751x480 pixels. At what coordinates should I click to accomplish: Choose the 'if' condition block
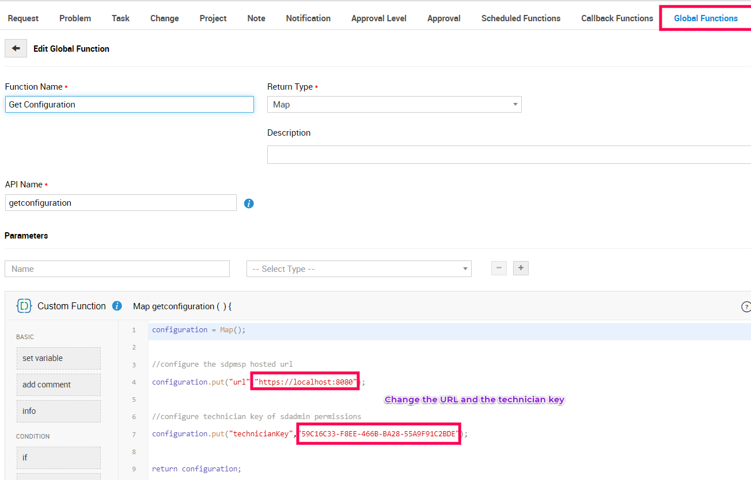58,458
